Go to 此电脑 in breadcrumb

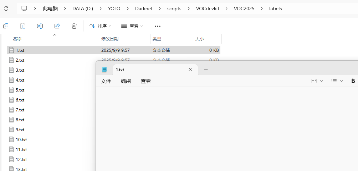50,9
